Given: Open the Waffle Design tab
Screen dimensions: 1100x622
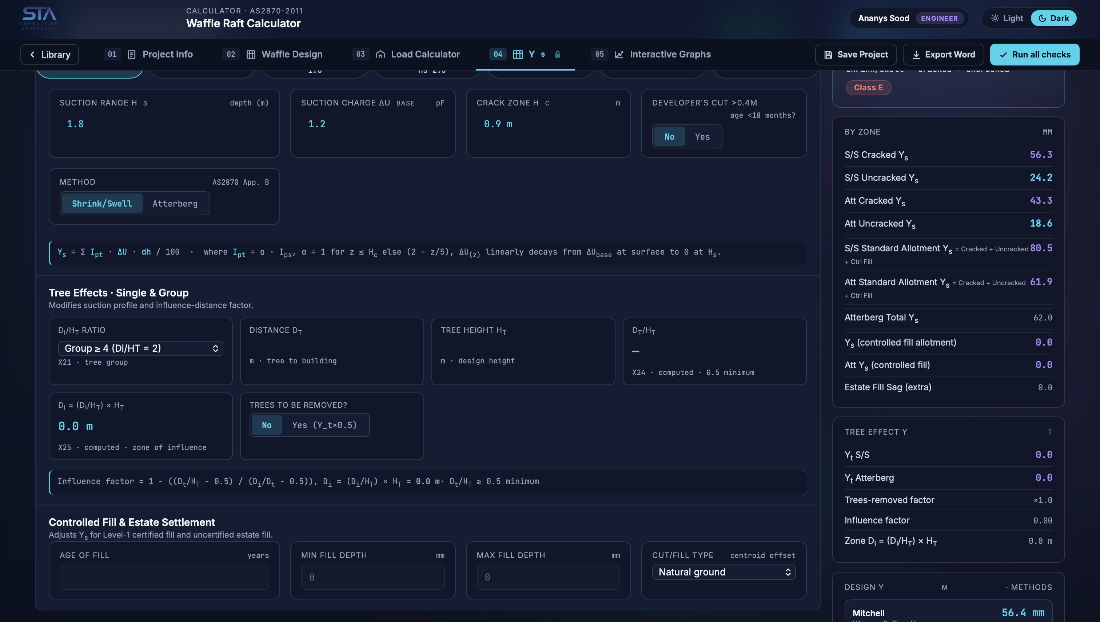Looking at the screenshot, I should [272, 55].
